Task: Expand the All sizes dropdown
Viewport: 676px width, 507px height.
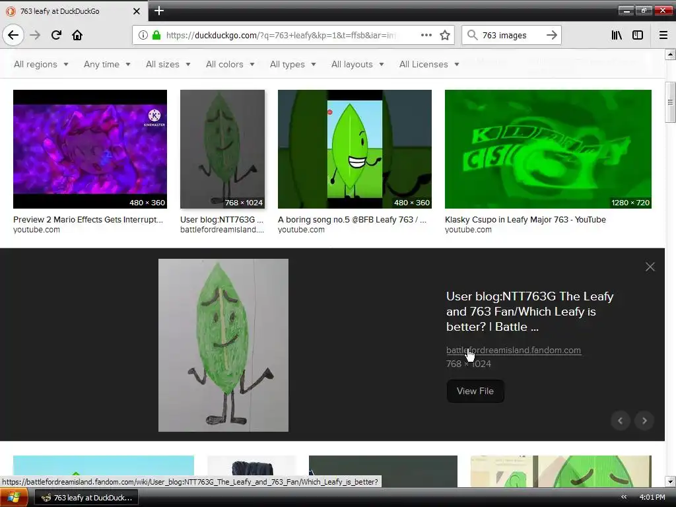Action: click(168, 64)
